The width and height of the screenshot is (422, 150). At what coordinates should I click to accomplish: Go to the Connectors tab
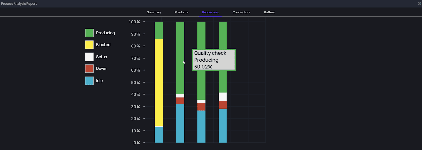pyautogui.click(x=241, y=12)
